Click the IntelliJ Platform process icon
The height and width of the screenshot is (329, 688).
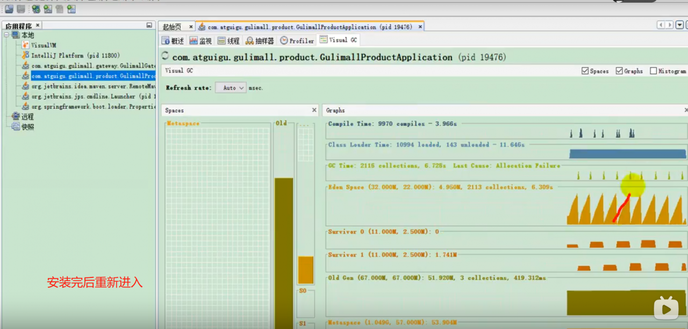[x=25, y=55]
